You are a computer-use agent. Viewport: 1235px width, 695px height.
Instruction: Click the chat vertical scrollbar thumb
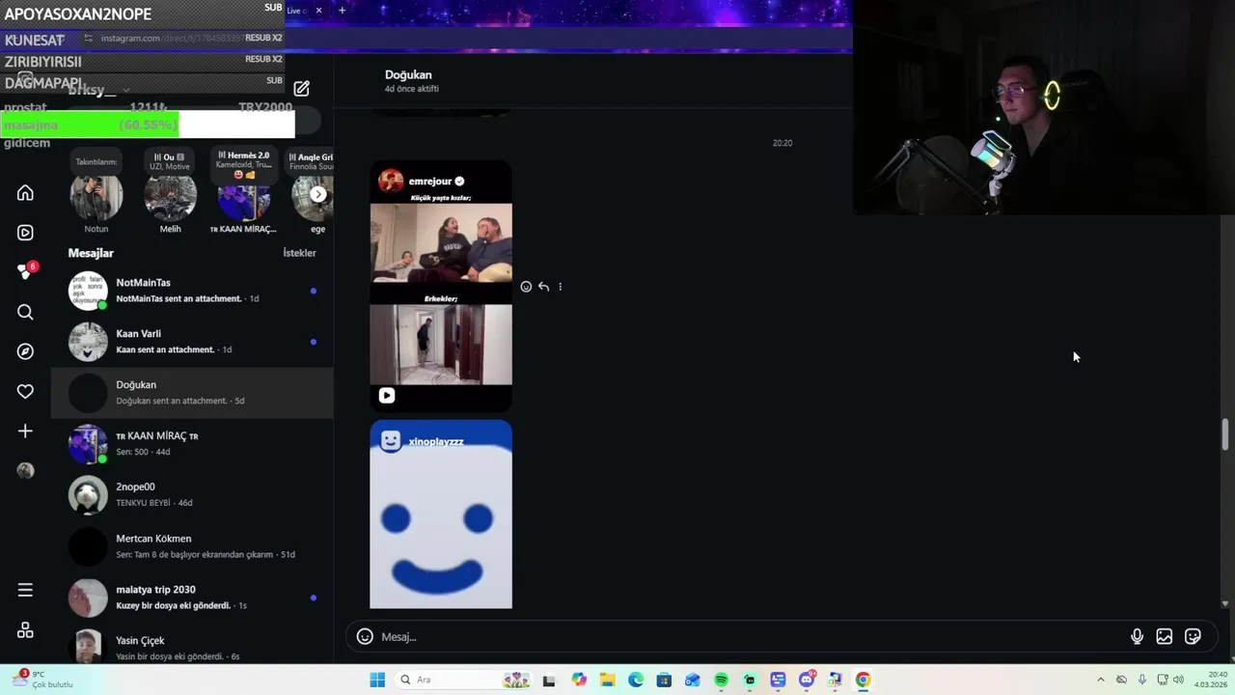[x=1225, y=434]
